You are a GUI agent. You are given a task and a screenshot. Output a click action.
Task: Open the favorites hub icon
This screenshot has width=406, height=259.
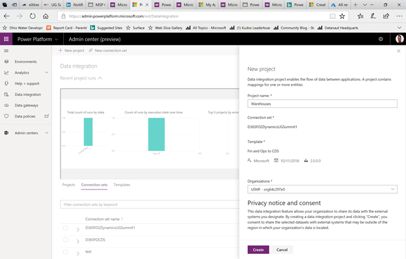360,16
